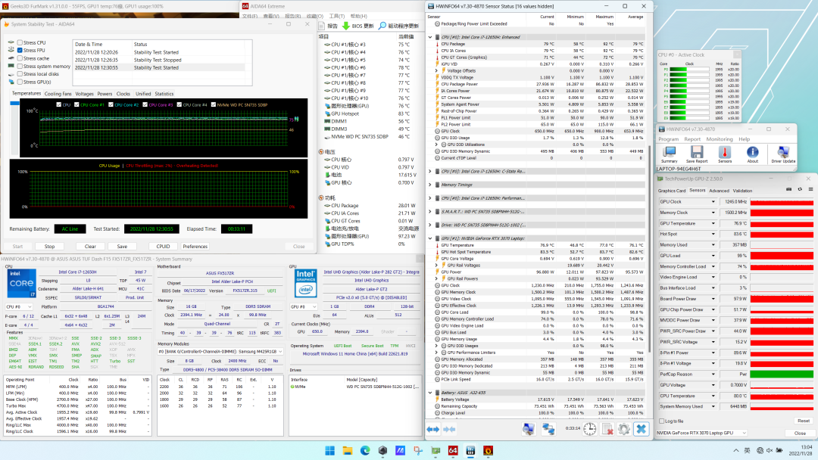Switch to the Cooling Fans tab
818x460 pixels.
tap(58, 94)
